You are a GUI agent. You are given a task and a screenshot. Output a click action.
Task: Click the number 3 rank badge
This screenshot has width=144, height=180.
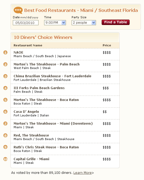pyautogui.click(x=5, y=76)
